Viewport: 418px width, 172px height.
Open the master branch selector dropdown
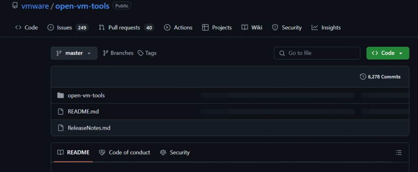click(x=74, y=53)
